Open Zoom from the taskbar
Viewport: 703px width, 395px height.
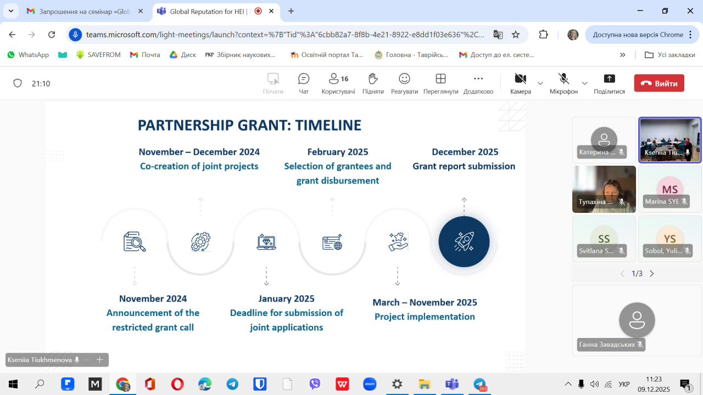370,384
